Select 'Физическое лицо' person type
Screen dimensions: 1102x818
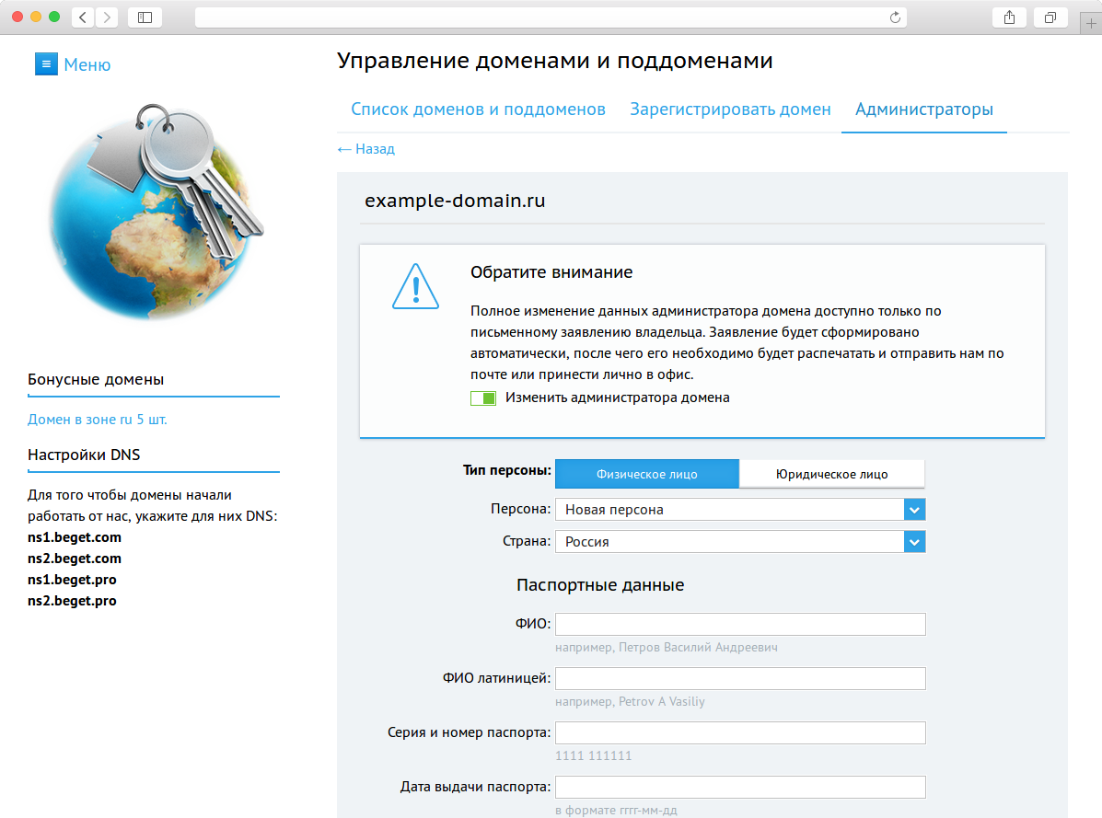click(x=646, y=474)
